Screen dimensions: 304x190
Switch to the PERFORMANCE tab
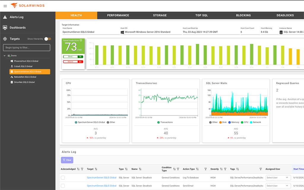(x=118, y=15)
